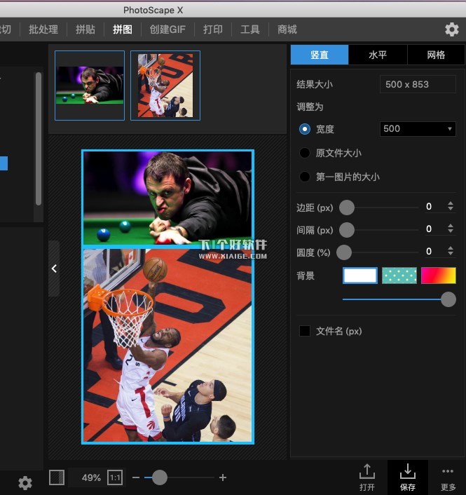Click the Save (保存) download icon
Screen dimensions: 466x495
point(408,472)
